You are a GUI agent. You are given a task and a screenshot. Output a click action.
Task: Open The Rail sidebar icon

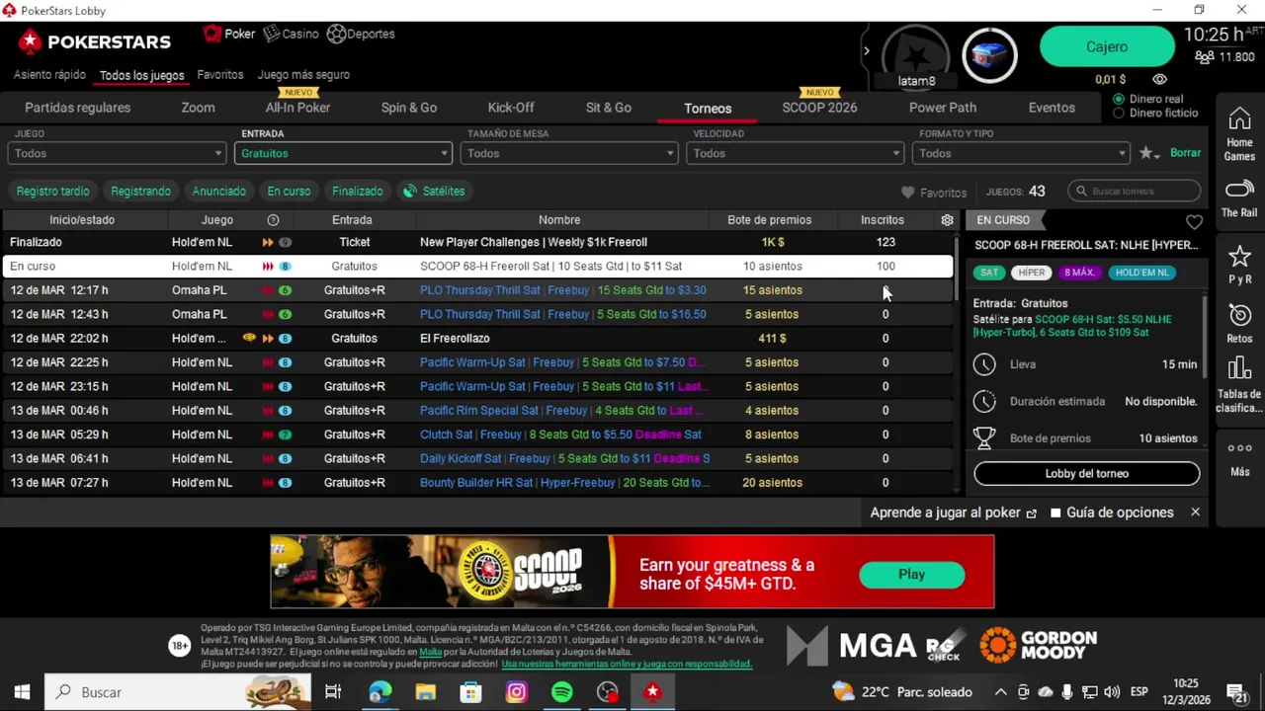click(1239, 197)
